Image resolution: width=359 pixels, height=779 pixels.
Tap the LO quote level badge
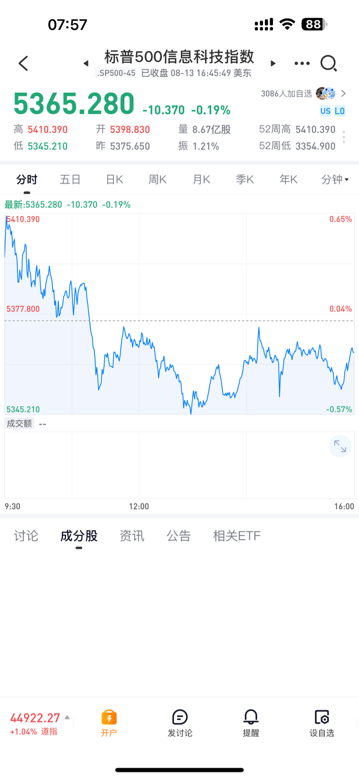pyautogui.click(x=340, y=111)
